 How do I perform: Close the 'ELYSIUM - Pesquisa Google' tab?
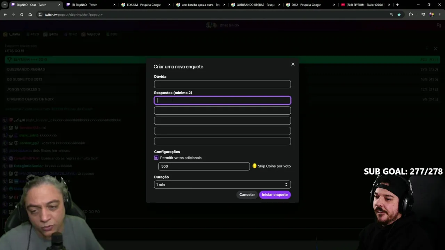coord(169,5)
